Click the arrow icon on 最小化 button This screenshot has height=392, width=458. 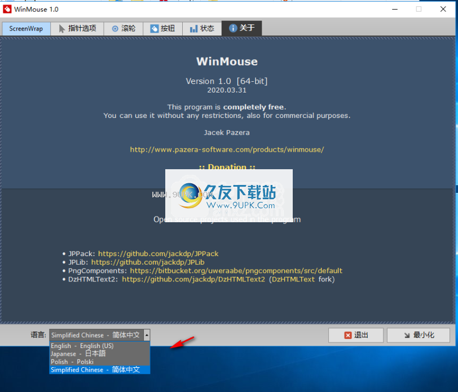coord(407,336)
